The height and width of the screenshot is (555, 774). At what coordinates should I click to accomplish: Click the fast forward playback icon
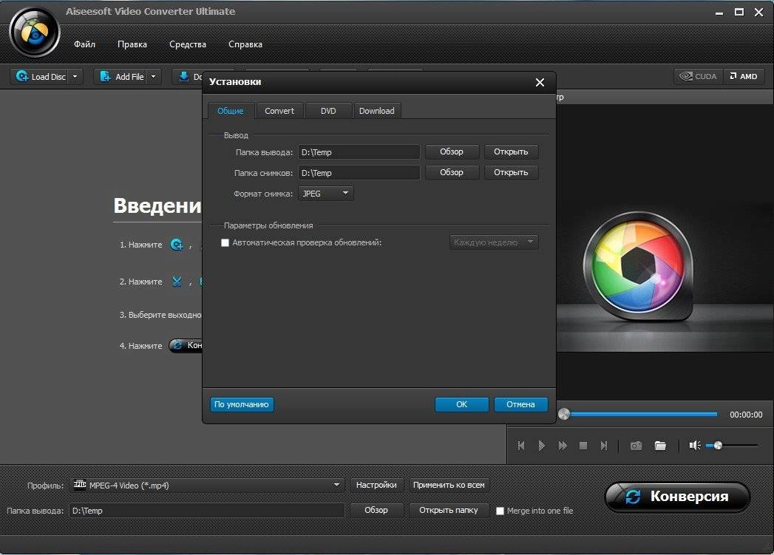(563, 446)
